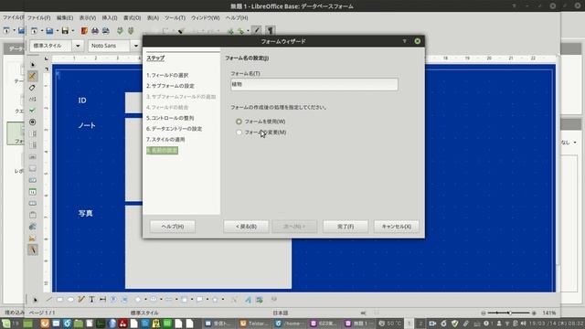The image size is (585, 329).
Task: Select the option button form control tool
Action: click(x=33, y=122)
